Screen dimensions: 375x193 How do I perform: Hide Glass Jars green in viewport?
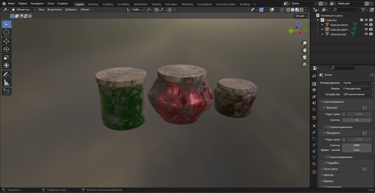(366, 29)
